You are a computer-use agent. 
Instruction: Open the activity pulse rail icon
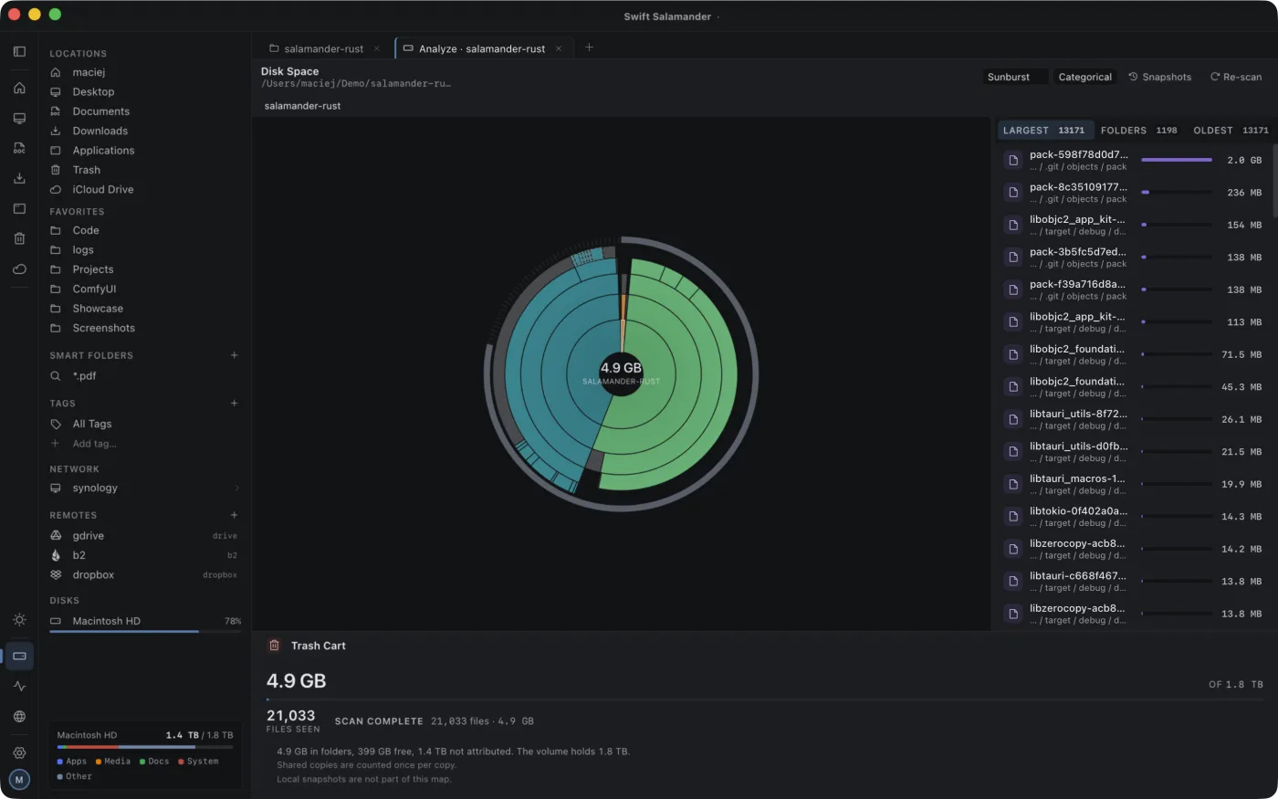tap(19, 686)
